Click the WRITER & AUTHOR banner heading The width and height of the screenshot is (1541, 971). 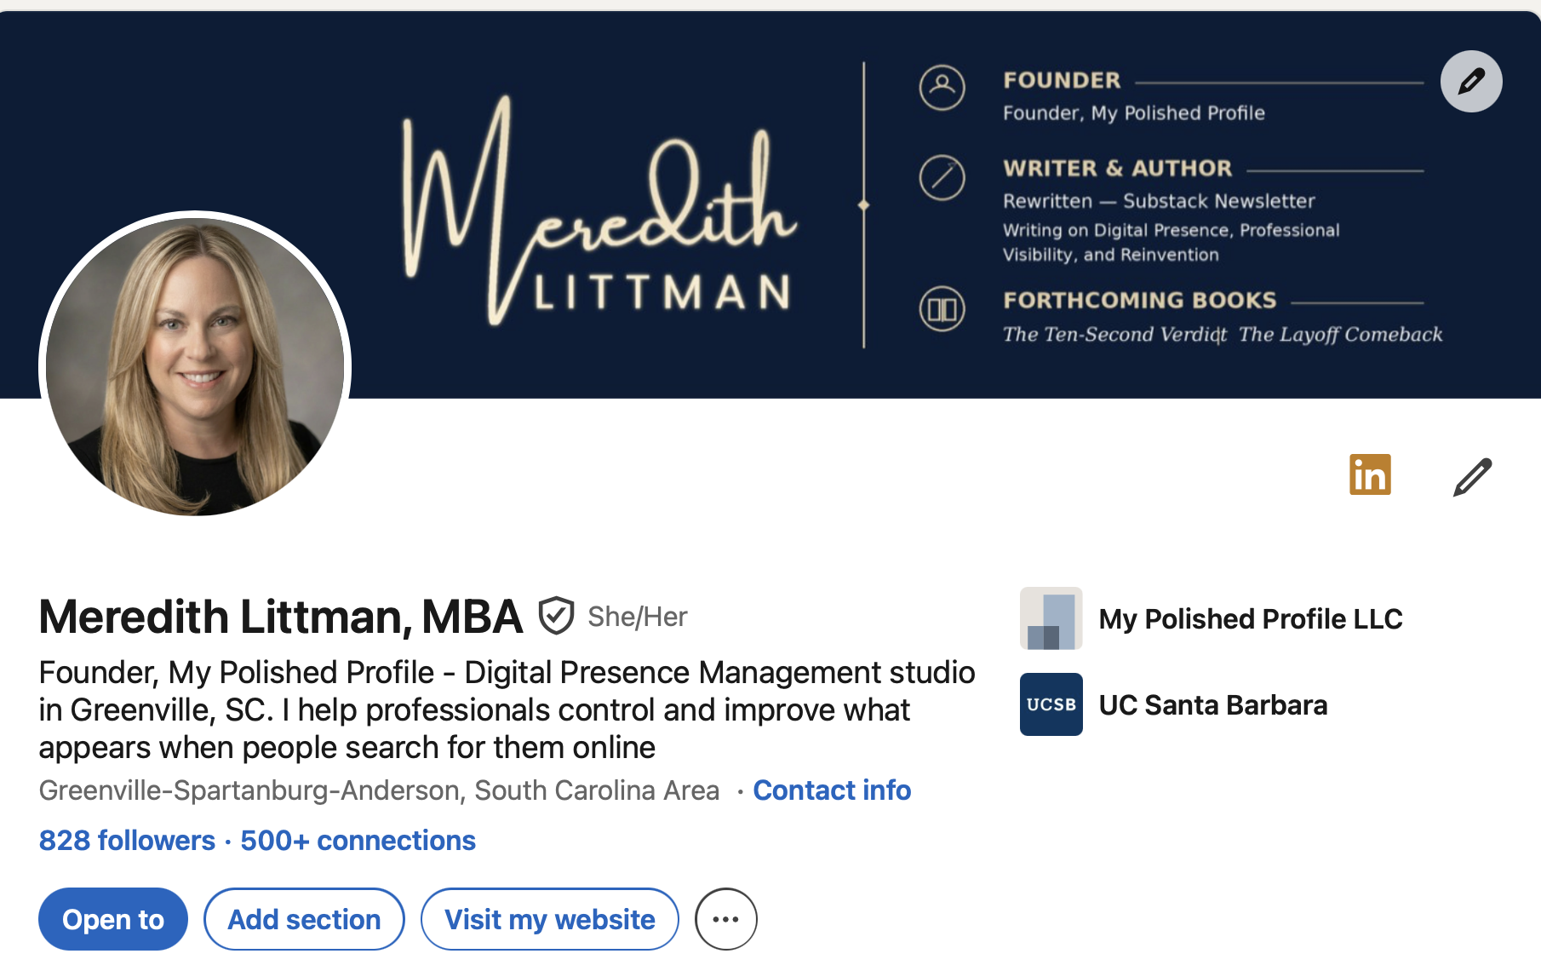coord(1118,168)
